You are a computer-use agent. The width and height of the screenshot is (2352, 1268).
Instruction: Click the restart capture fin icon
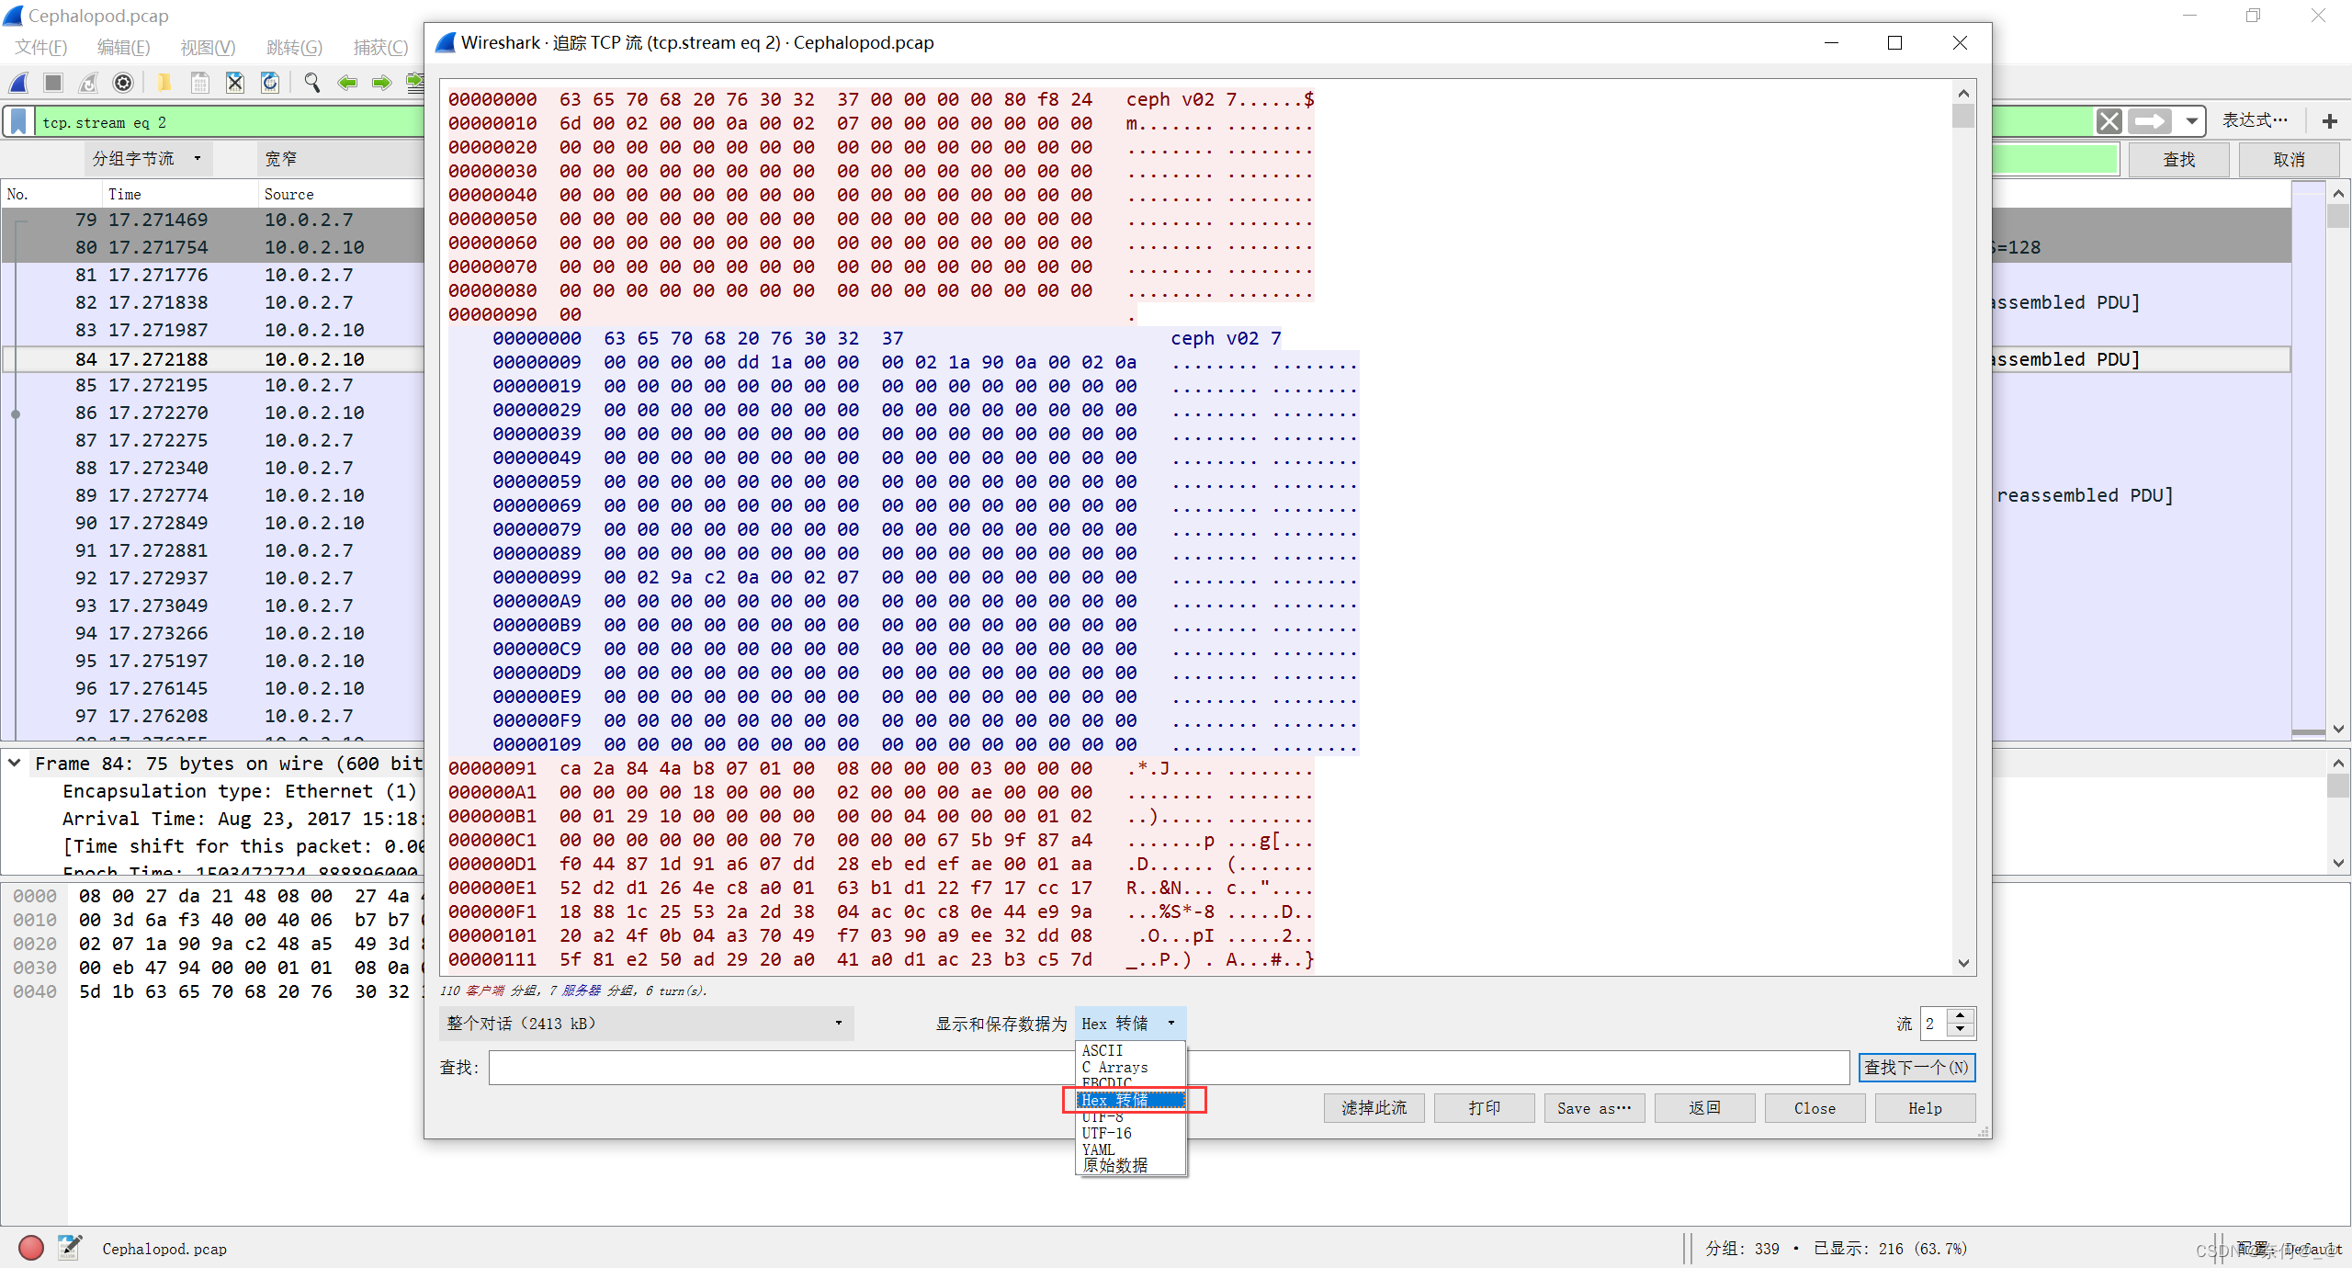[x=88, y=83]
